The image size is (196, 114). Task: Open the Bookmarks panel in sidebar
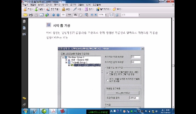point(24,28)
